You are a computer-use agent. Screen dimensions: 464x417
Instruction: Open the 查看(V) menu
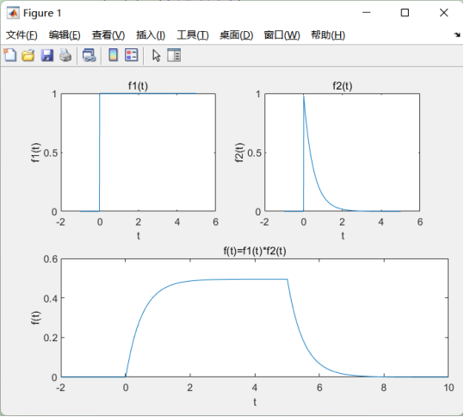pos(108,35)
